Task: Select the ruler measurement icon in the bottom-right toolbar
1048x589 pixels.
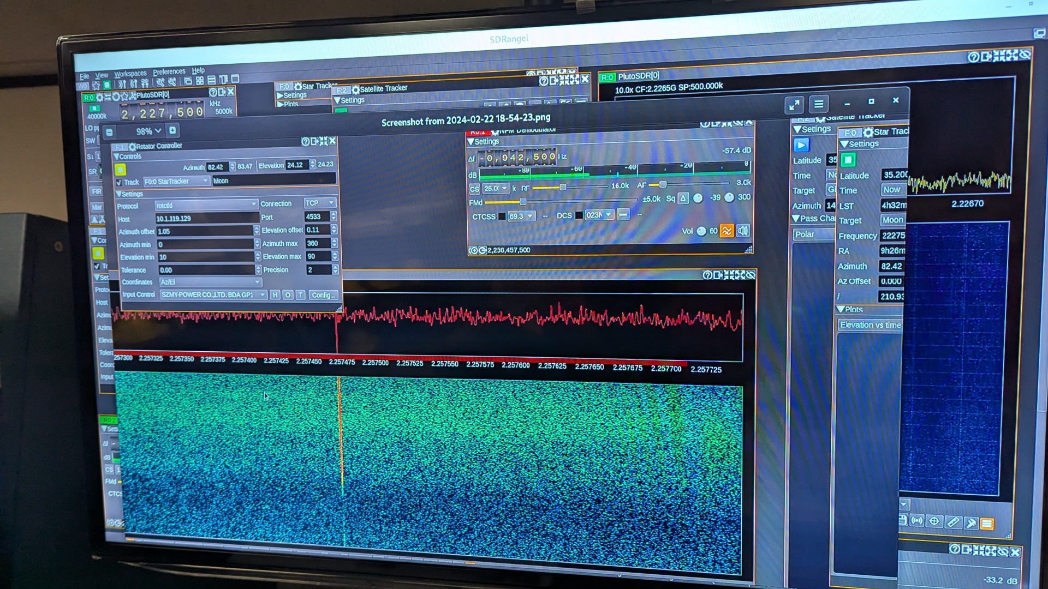Action: tap(954, 521)
